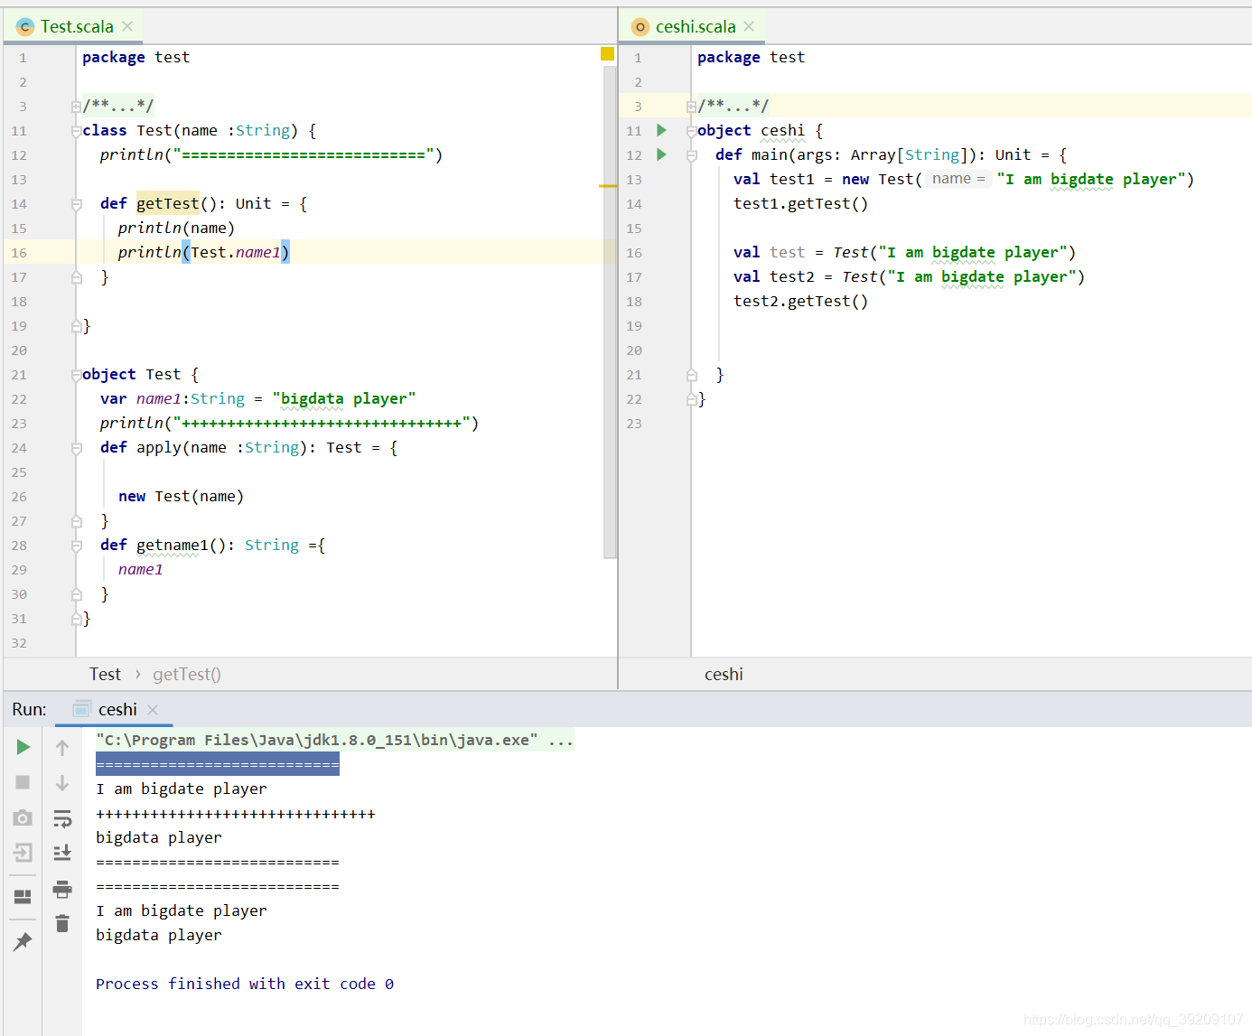Run object ceshi via gutter arrow line 11
Viewport: 1252px width, 1036px height.
tap(661, 130)
